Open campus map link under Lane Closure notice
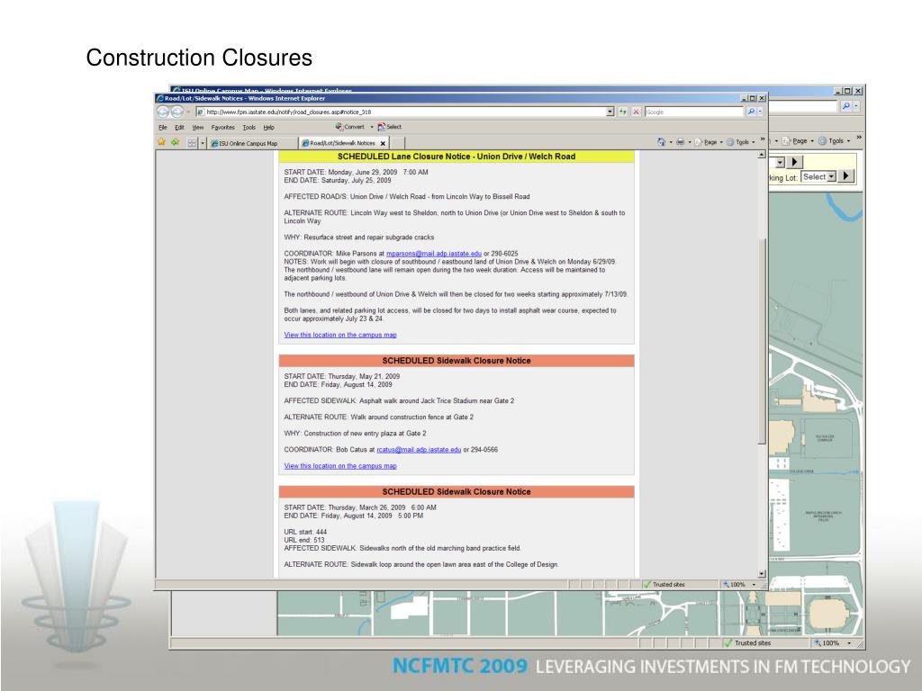This screenshot has width=922, height=691. click(340, 335)
